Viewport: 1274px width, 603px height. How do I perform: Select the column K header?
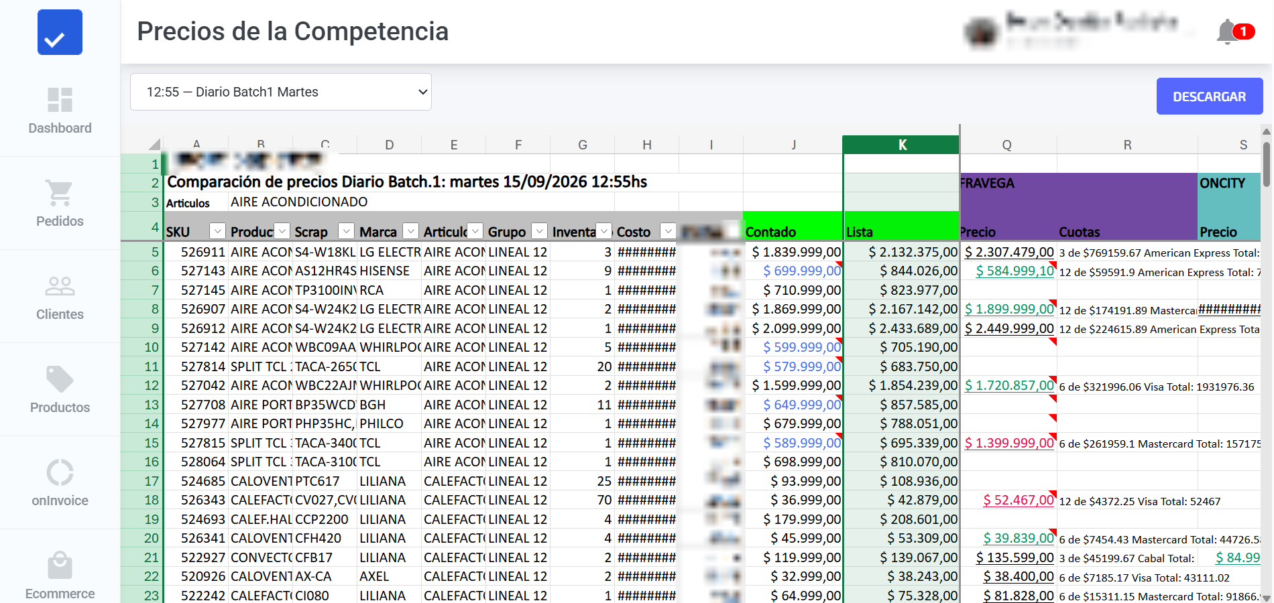[x=901, y=145]
